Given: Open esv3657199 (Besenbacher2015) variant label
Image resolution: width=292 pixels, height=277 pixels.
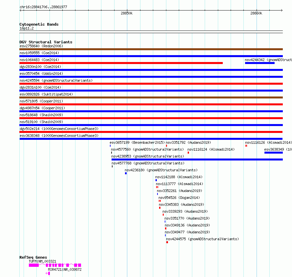Looking at the screenshot, I should click(137, 142).
